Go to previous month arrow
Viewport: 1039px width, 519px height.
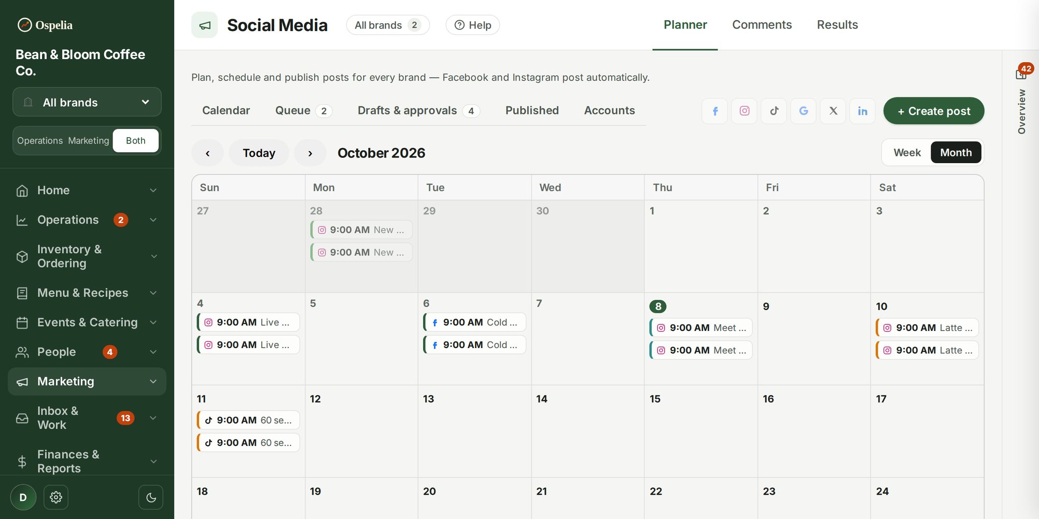(x=207, y=153)
